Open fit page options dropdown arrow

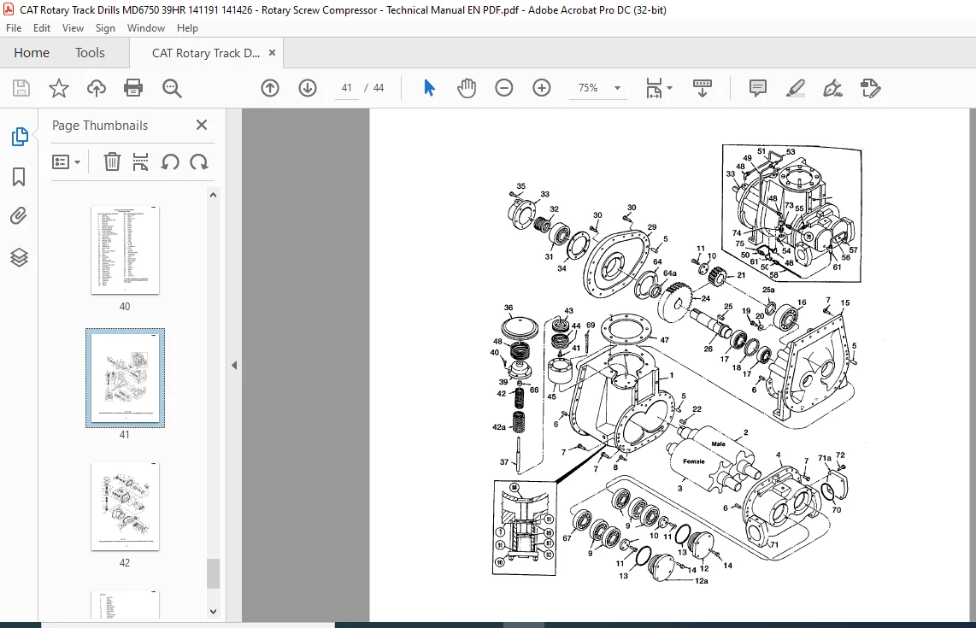pos(670,88)
